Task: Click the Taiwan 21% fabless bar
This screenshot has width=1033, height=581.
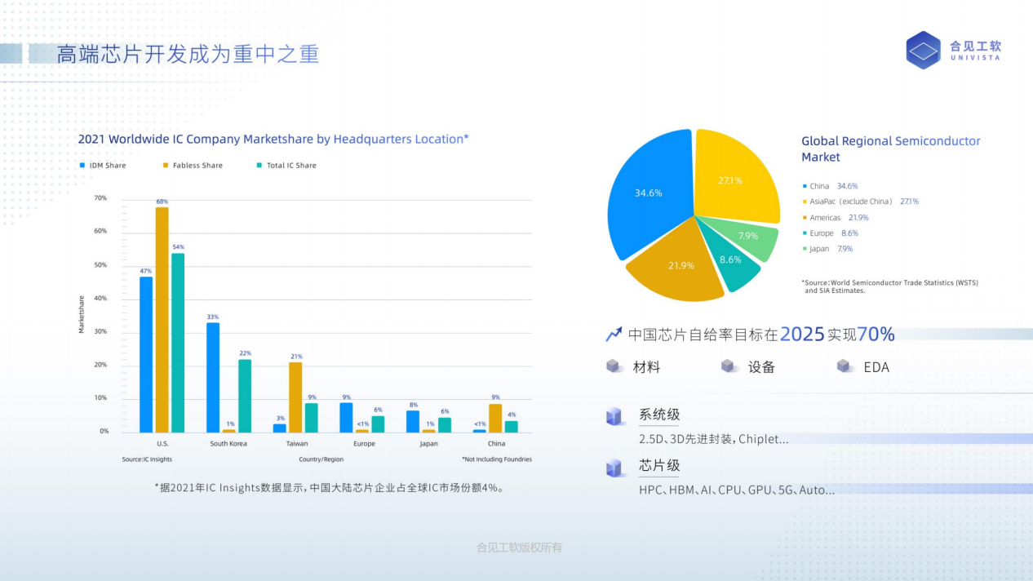Action: (x=295, y=397)
